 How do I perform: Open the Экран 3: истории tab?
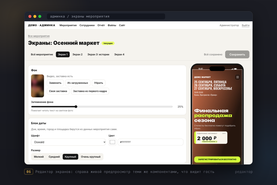pos(98,55)
